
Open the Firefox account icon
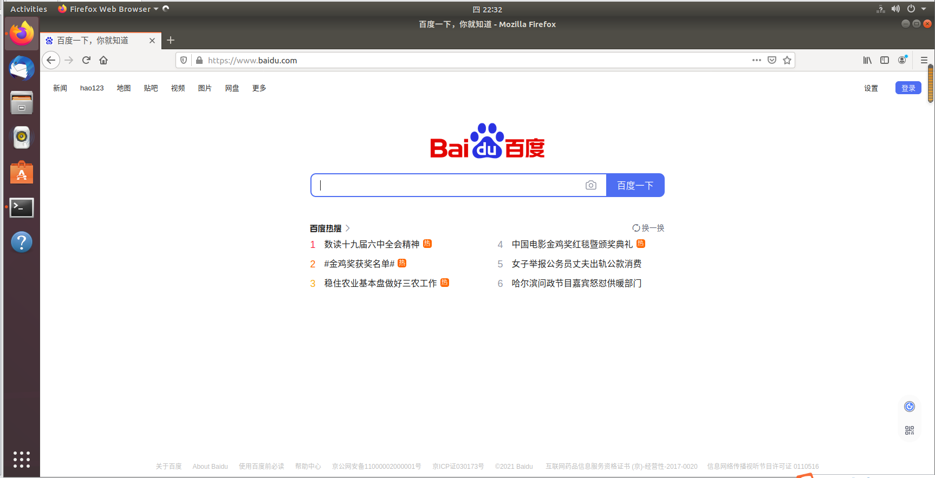[902, 60]
